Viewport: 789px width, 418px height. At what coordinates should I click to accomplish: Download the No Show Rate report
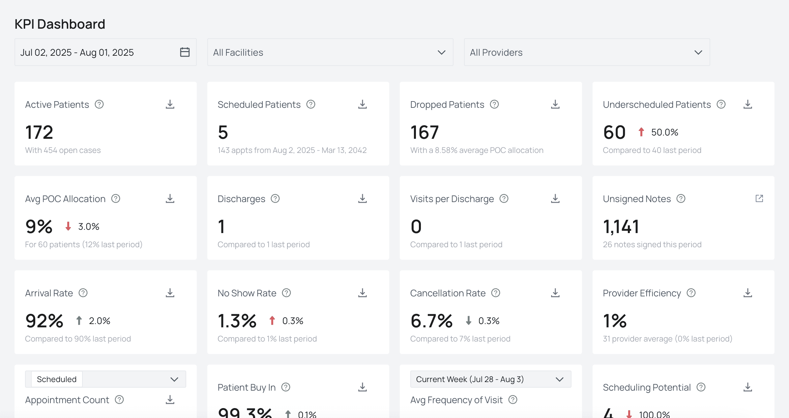pyautogui.click(x=363, y=293)
